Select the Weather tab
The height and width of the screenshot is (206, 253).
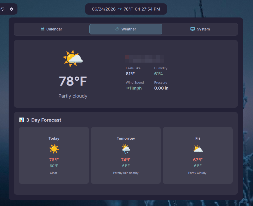click(x=126, y=29)
